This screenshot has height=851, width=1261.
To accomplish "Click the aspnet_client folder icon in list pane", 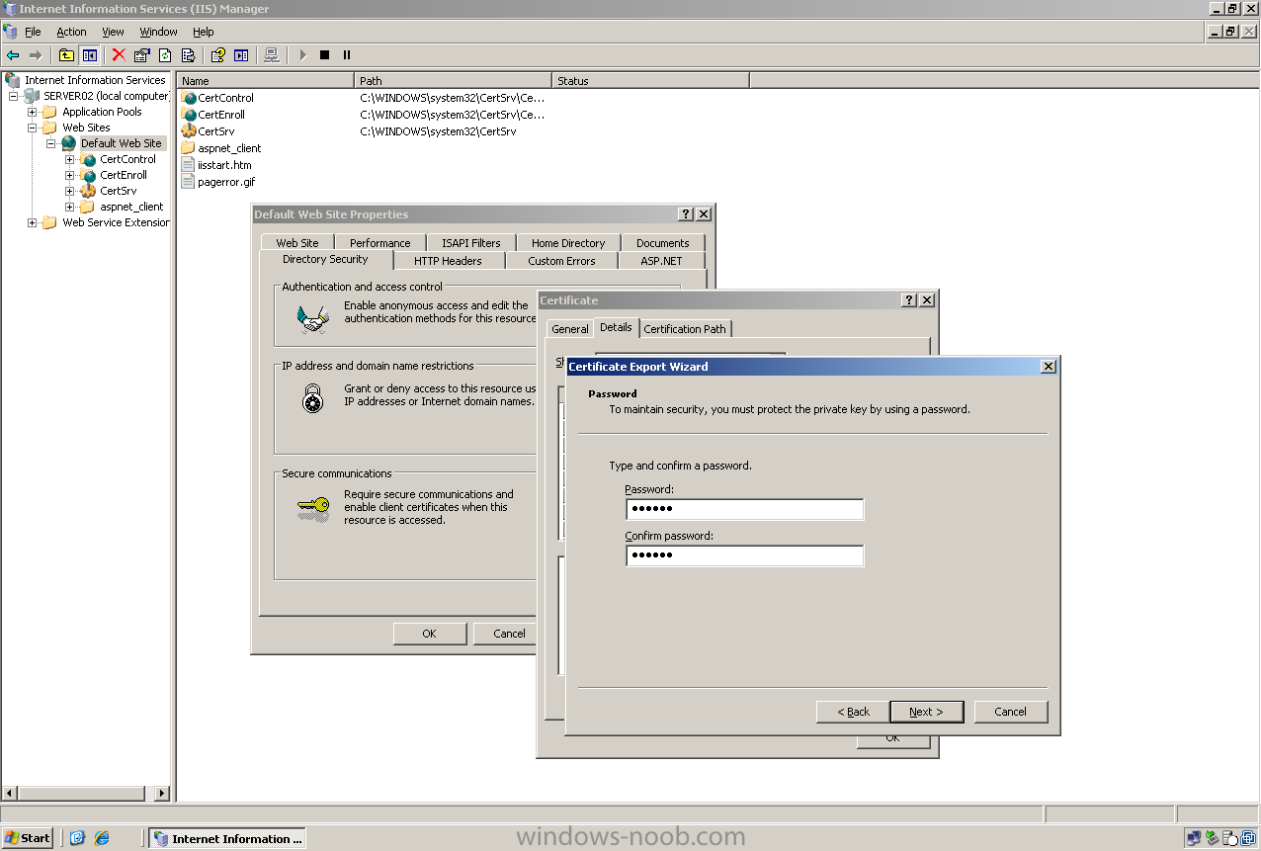I will (x=189, y=148).
